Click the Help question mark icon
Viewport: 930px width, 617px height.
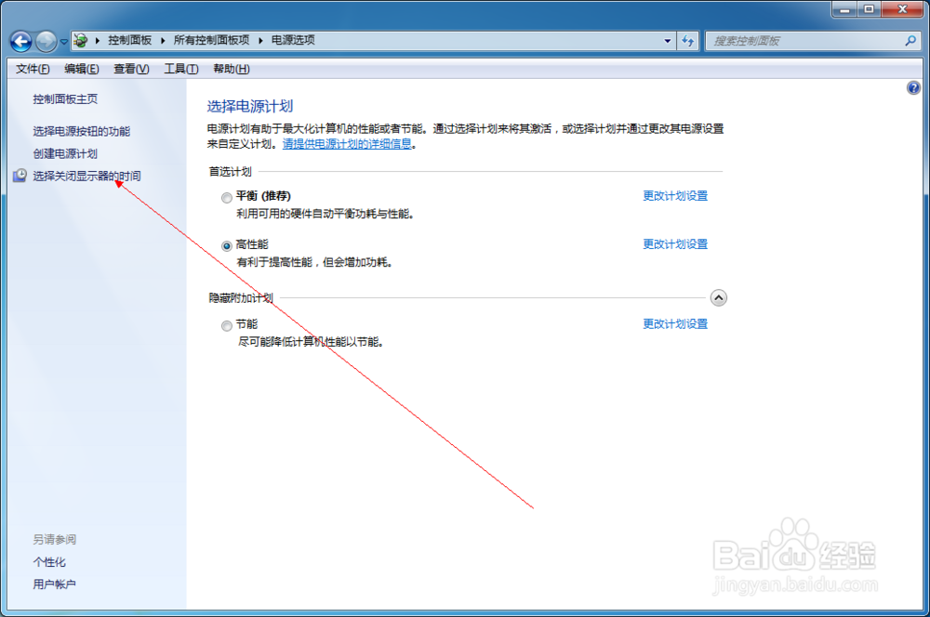[913, 86]
